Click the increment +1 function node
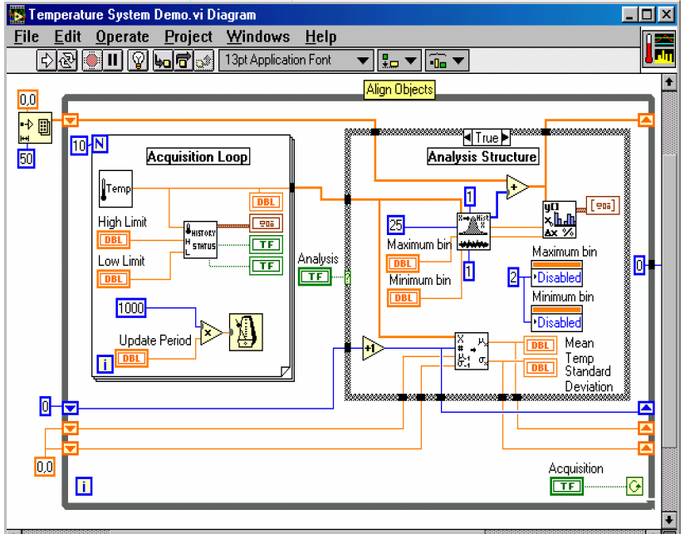The height and width of the screenshot is (534, 685). 373,350
